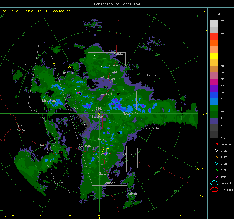Viewport: 234px width, 219px height.
Task: Click the Ponoka town label
Action: tap(119, 54)
